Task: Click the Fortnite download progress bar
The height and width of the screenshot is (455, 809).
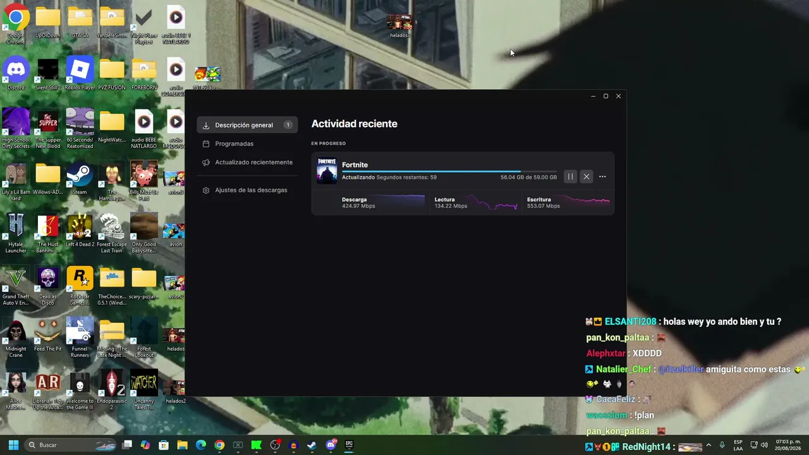Action: click(449, 171)
